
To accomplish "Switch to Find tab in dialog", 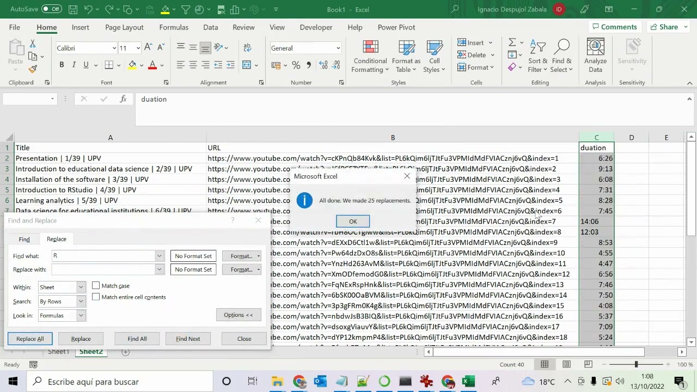I will click(24, 240).
